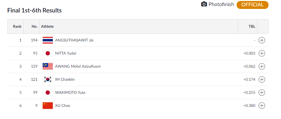The height and width of the screenshot is (119, 281).
Task: Open the Photofinish link text
Action: pos(221,4)
